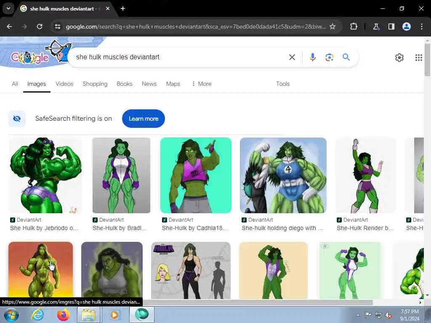Screen dimensions: 431x323
Task: Switch to the Videos tab
Action: click(x=64, y=84)
